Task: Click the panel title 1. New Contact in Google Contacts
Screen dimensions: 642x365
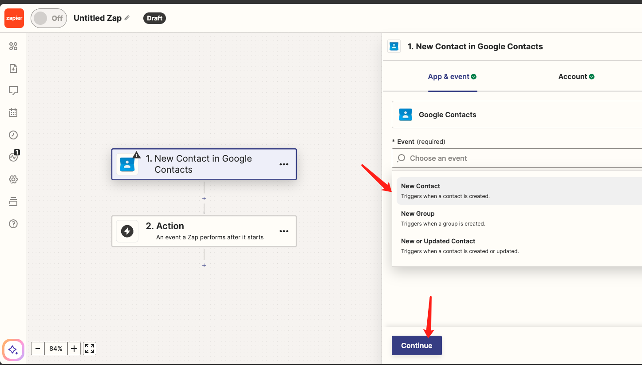Action: pyautogui.click(x=475, y=46)
